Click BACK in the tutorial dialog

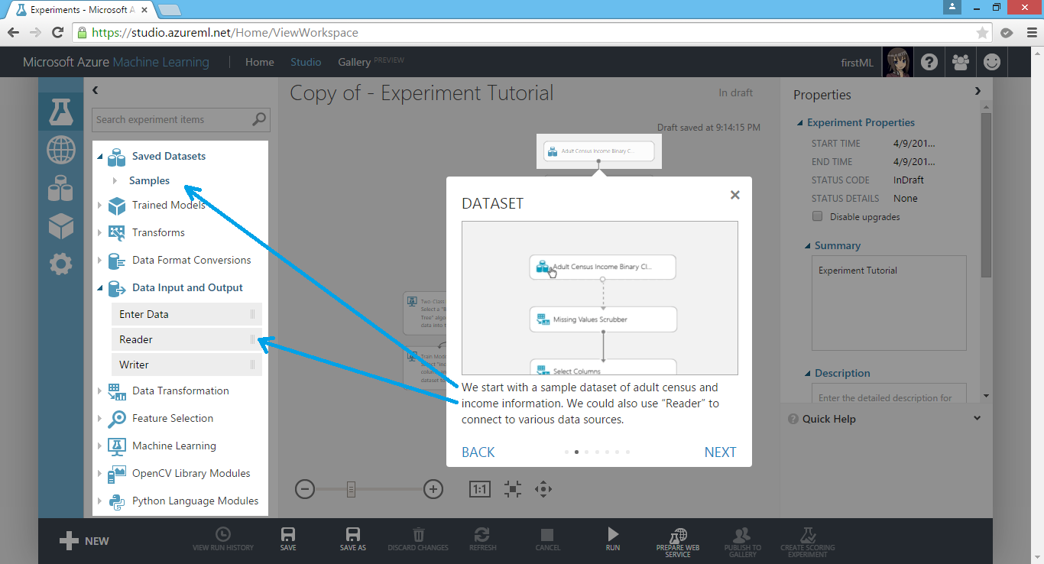pos(478,452)
